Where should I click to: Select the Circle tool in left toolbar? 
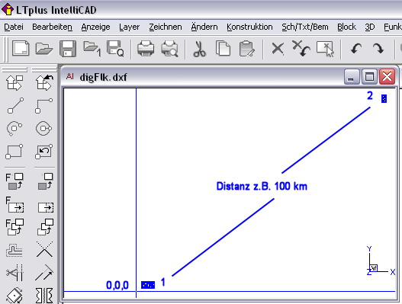[x=43, y=128]
